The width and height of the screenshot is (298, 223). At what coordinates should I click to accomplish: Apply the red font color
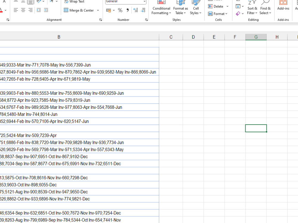coord(1,10)
